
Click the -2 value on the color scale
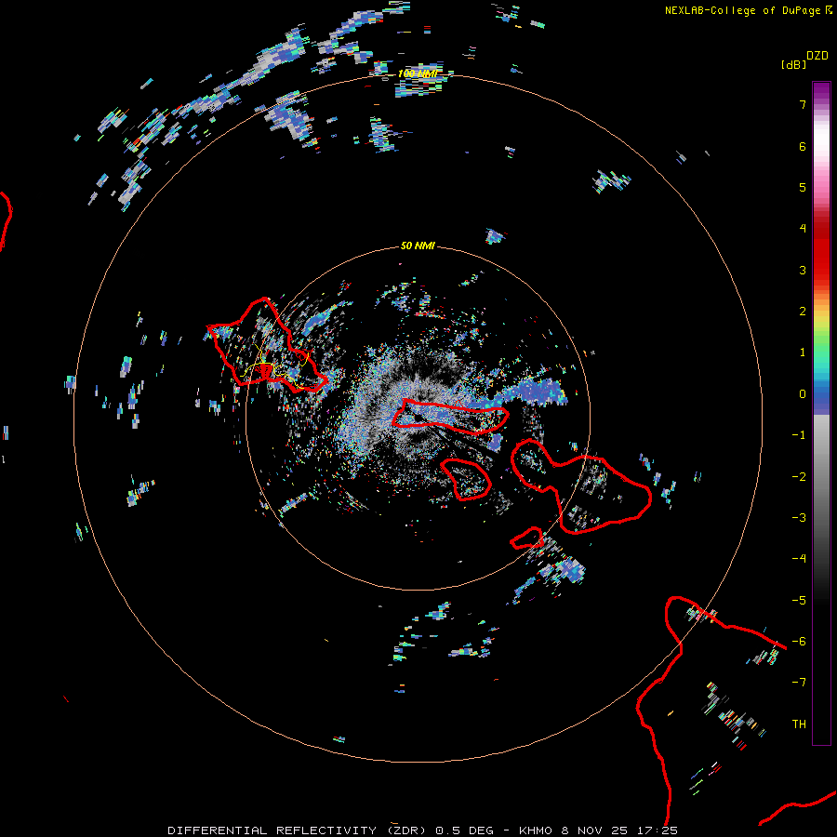(799, 477)
